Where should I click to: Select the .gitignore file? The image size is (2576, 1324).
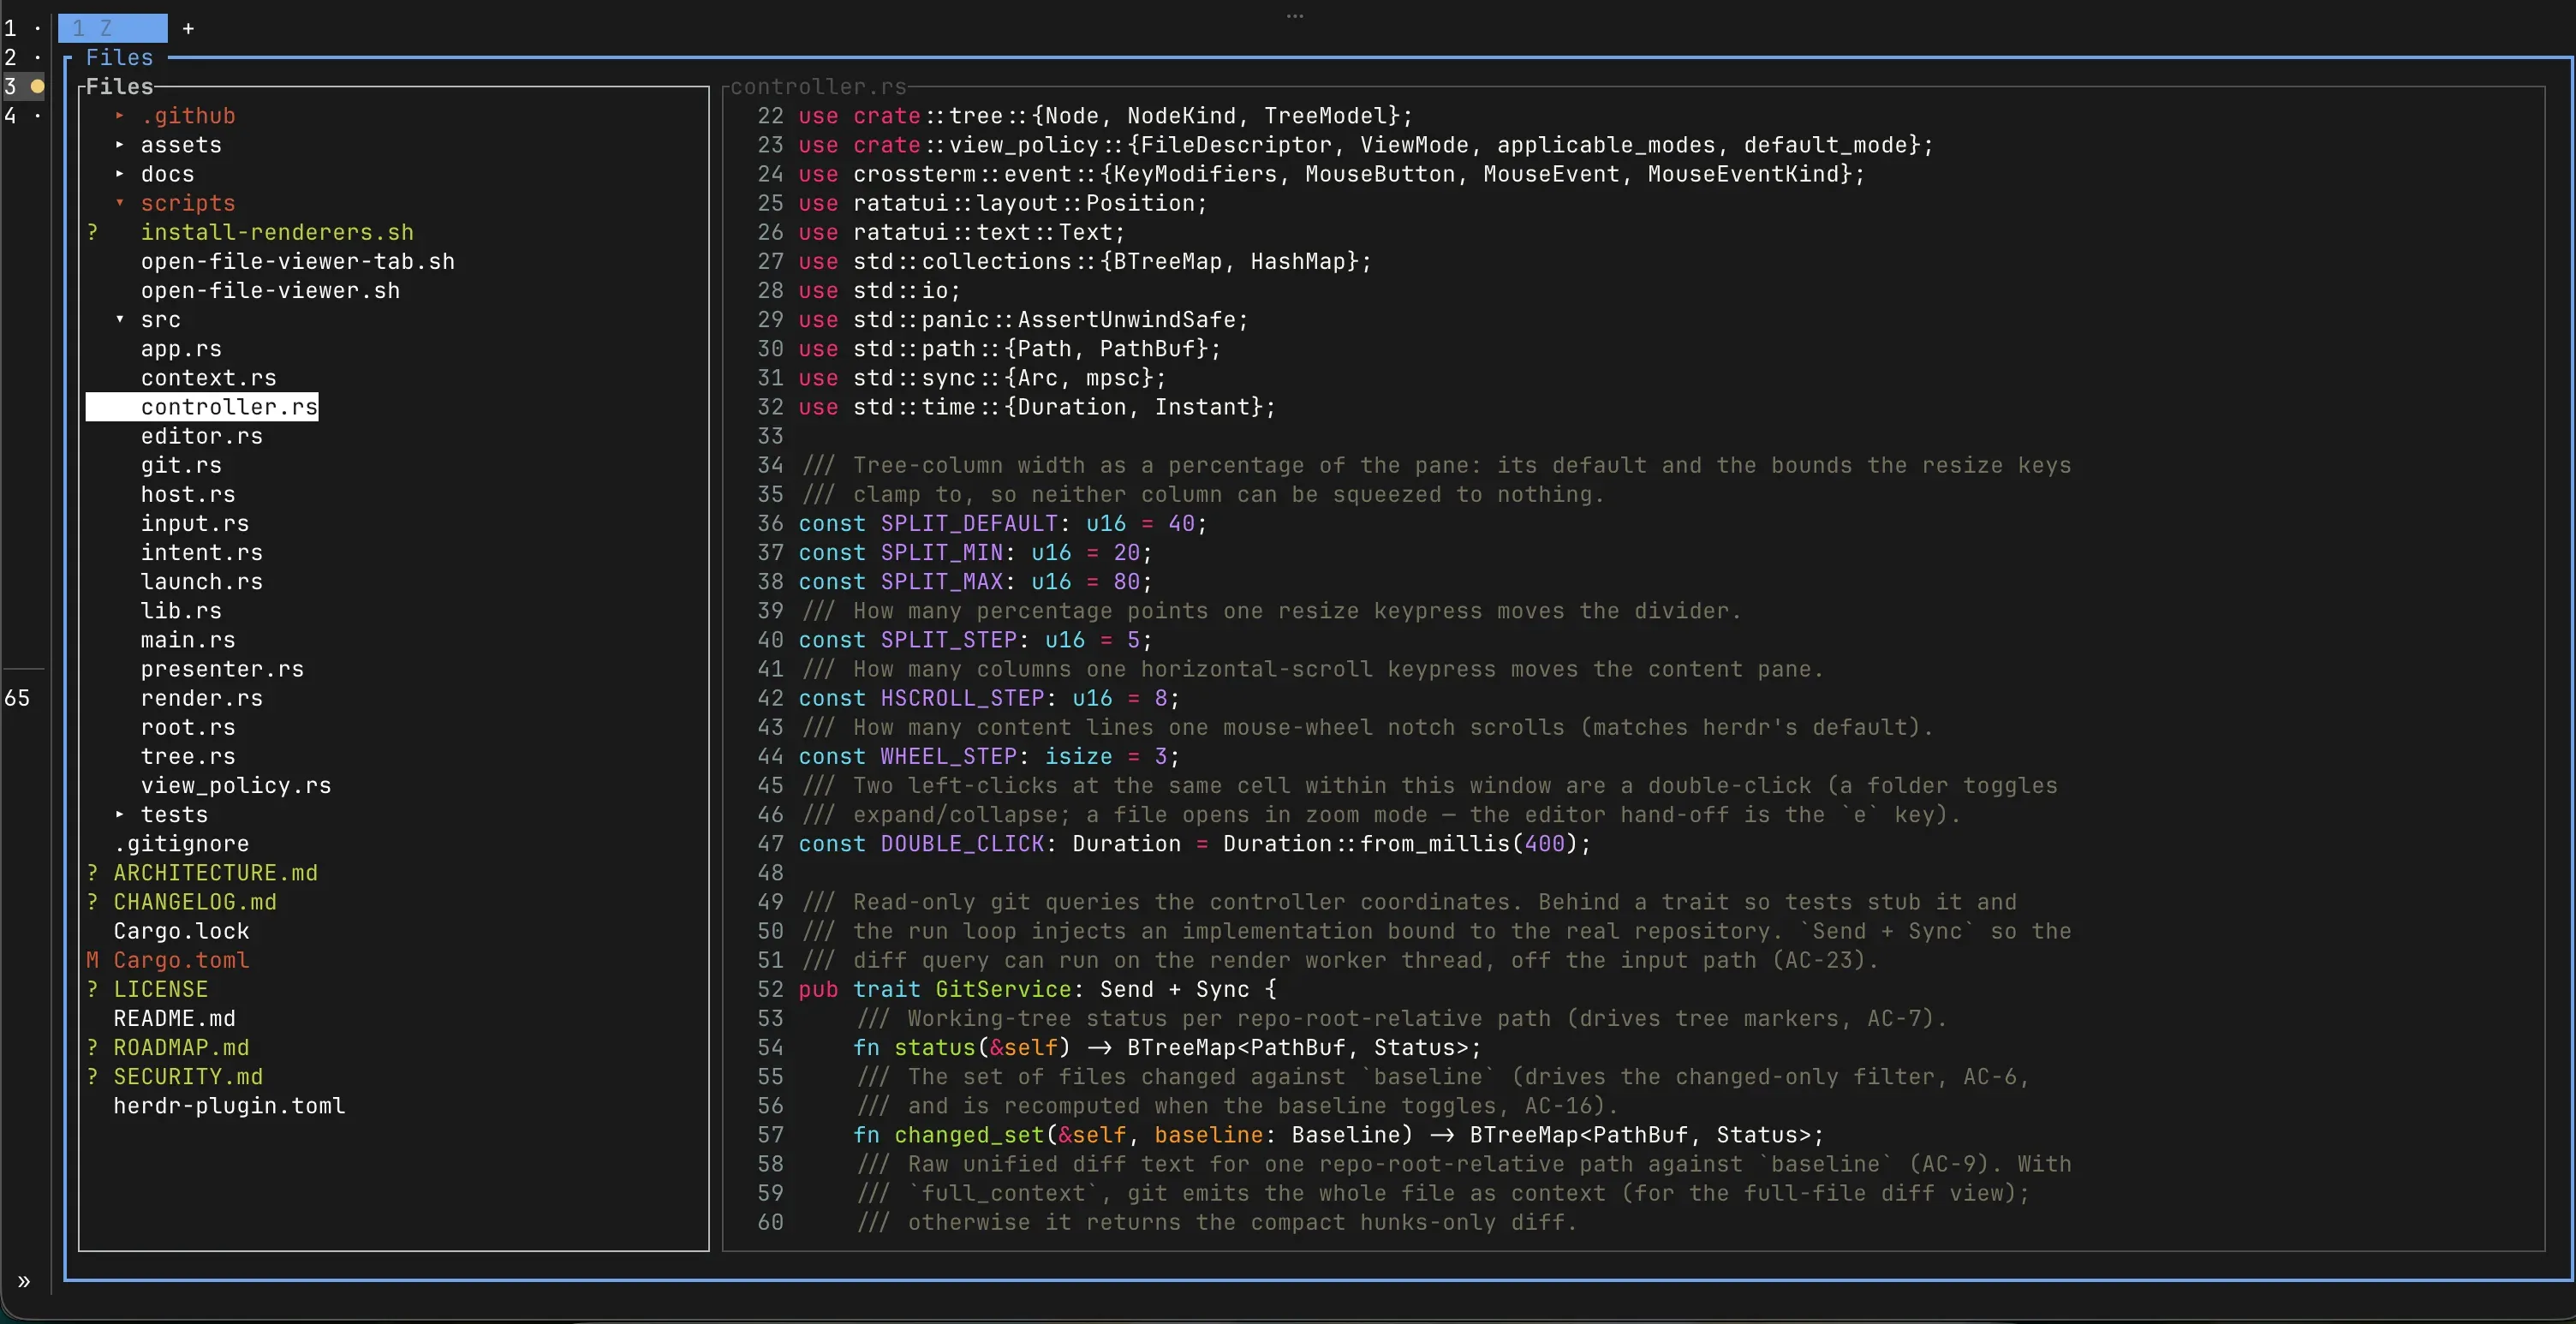coord(181,844)
